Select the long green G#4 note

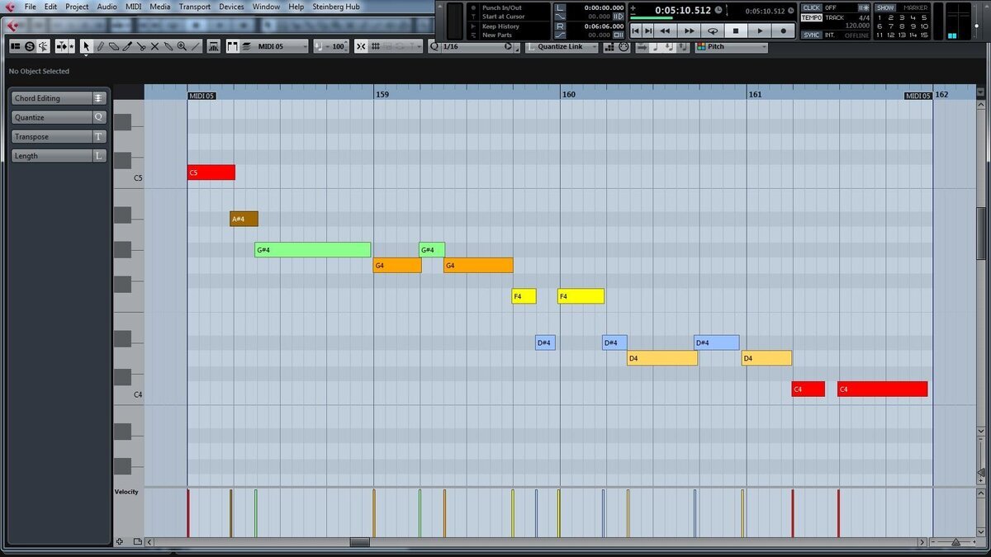click(x=313, y=249)
